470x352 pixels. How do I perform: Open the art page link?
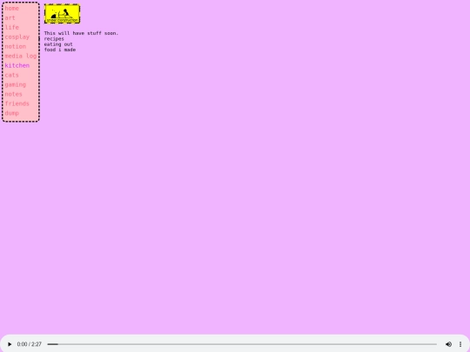click(x=10, y=18)
